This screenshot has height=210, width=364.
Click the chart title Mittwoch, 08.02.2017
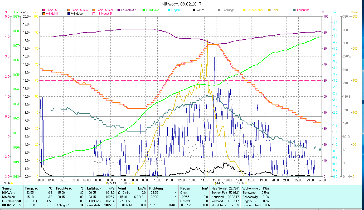181,4
